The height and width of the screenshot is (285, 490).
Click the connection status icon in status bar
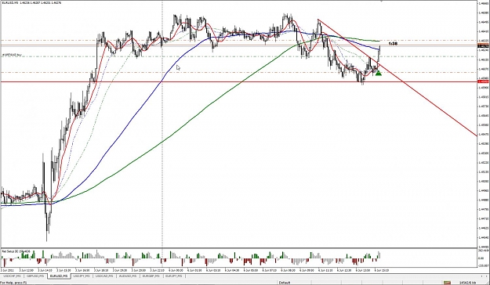pyautogui.click(x=447, y=283)
